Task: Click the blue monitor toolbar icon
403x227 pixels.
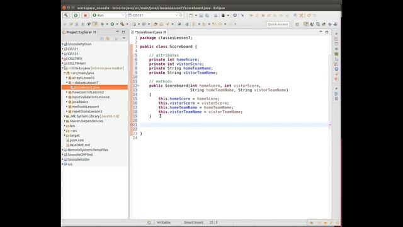Action: click(235, 15)
